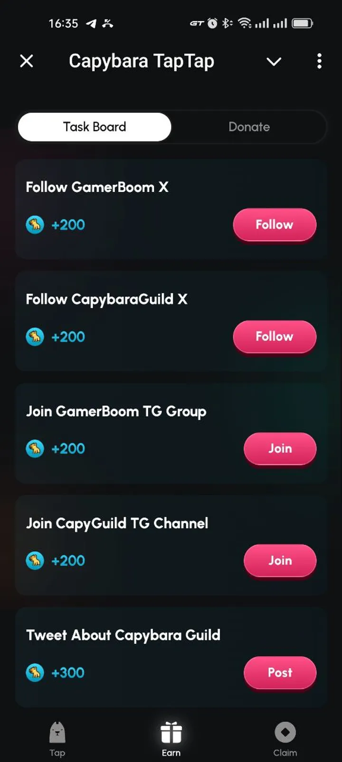This screenshot has height=762, width=342.
Task: Tap the coin icon under Tweet About Capybara Guild
Action: click(35, 672)
